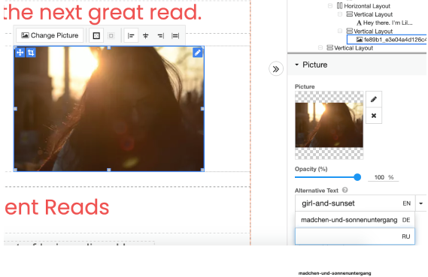Viewport: 428px width, 277px height.
Task: Remove the picture with the X button
Action: click(374, 116)
